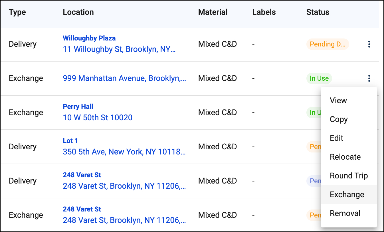The image size is (384, 232).
Task: Open 999 Manhattan Avenue, Brooklyn address link
Action: (124, 78)
